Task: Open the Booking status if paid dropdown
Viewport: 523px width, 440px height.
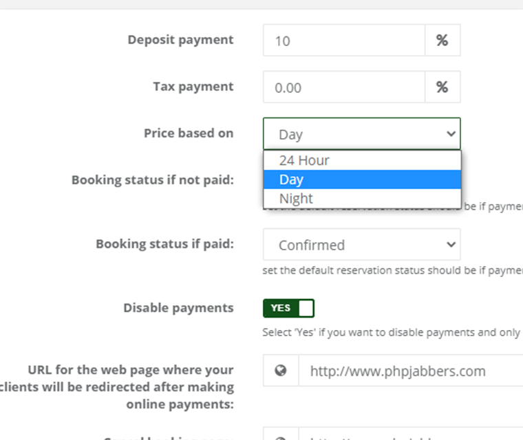Action: (362, 244)
